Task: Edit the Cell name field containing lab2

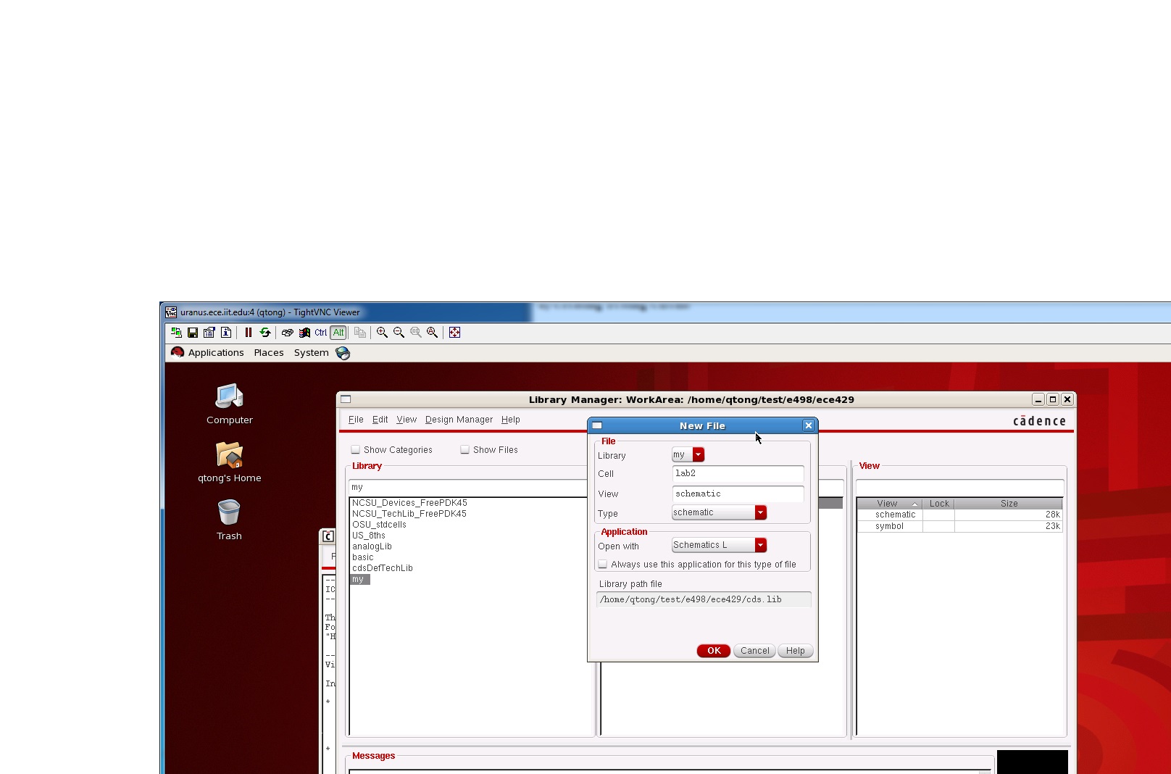Action: [x=737, y=474]
